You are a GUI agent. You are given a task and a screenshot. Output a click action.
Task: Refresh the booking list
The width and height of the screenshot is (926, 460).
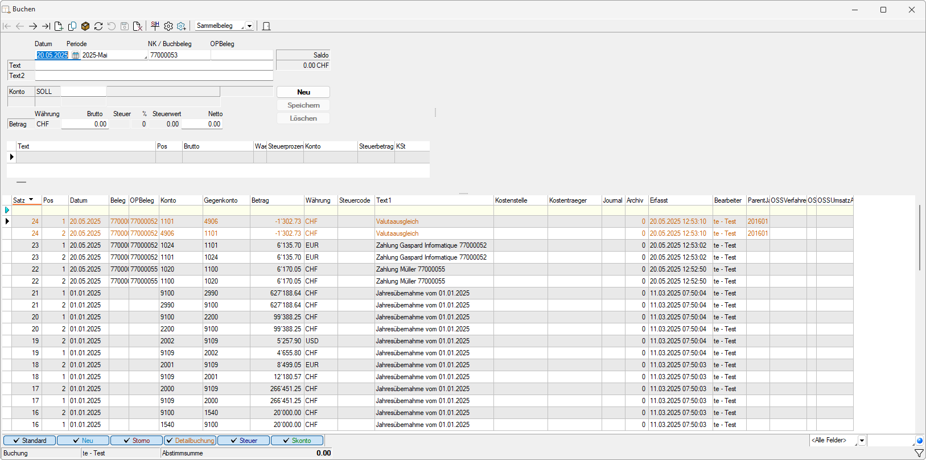(x=98, y=26)
